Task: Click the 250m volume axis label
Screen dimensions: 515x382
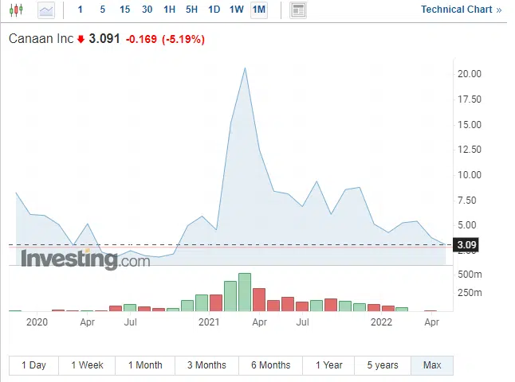Action: pyautogui.click(x=470, y=293)
